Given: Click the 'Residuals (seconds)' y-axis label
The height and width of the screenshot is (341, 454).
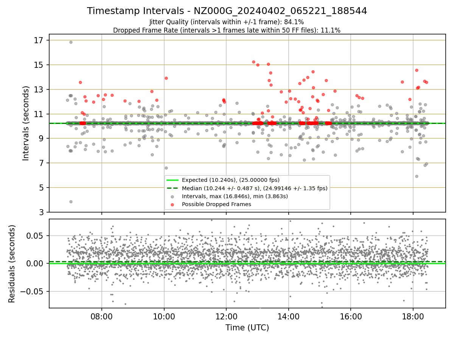Looking at the screenshot, I should click(12, 264).
